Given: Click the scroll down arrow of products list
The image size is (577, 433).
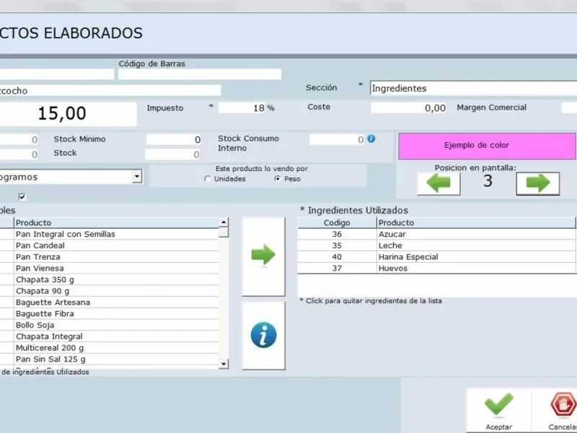Looking at the screenshot, I should [x=224, y=364].
